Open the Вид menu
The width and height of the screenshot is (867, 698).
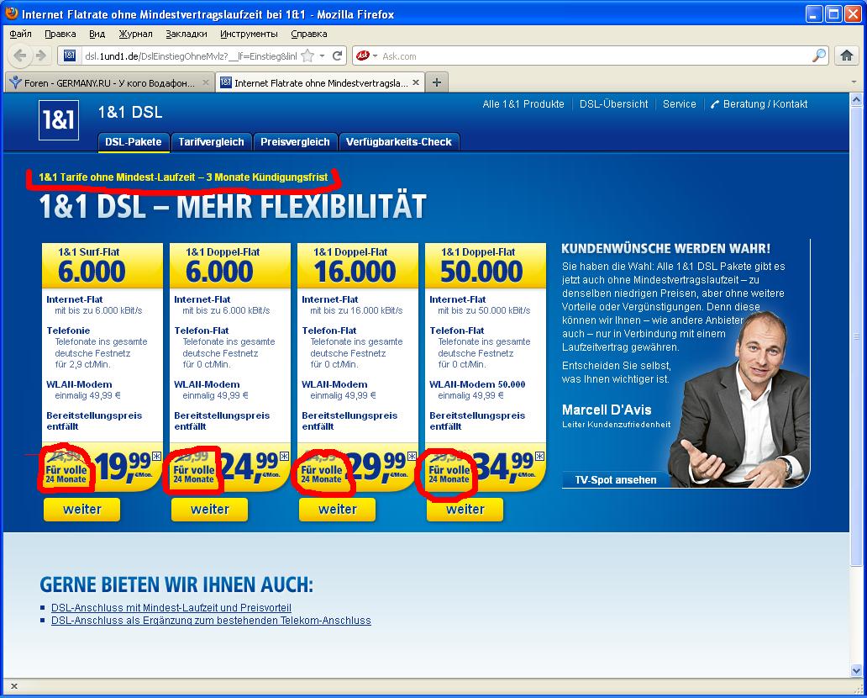pyautogui.click(x=97, y=34)
